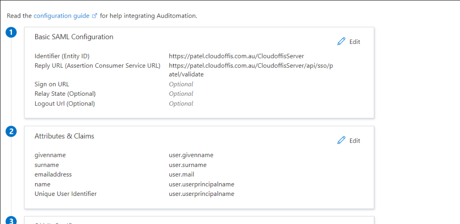Click the Sign on URL label
The height and width of the screenshot is (224, 460).
click(x=51, y=84)
